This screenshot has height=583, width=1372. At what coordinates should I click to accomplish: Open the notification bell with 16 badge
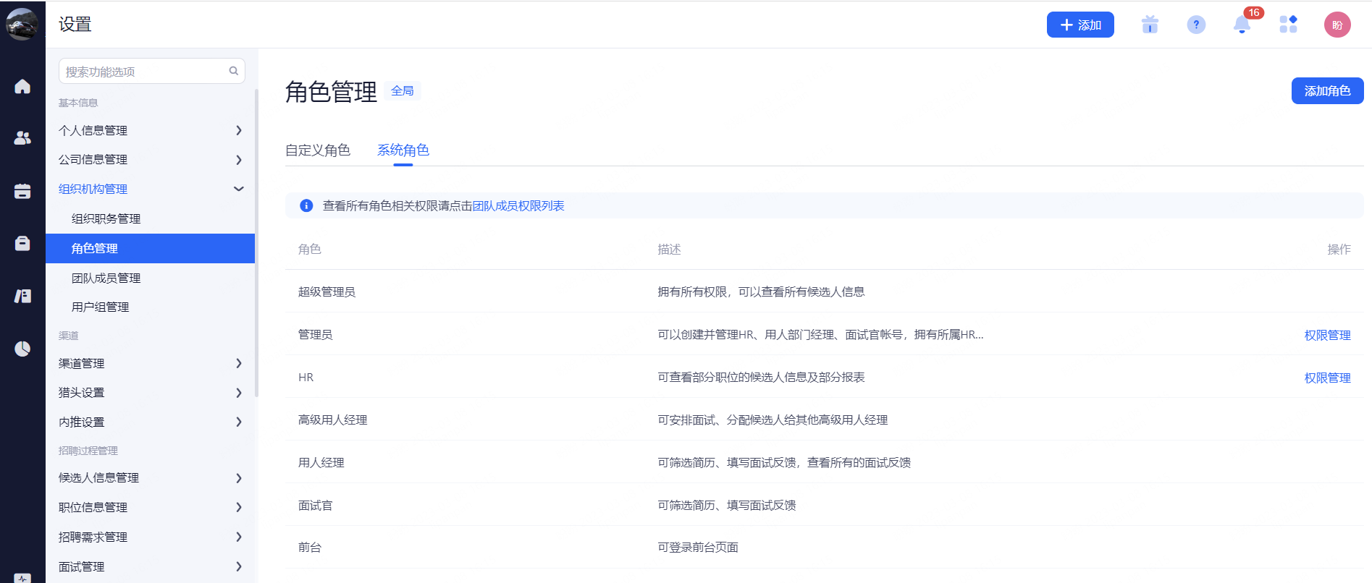point(1242,25)
